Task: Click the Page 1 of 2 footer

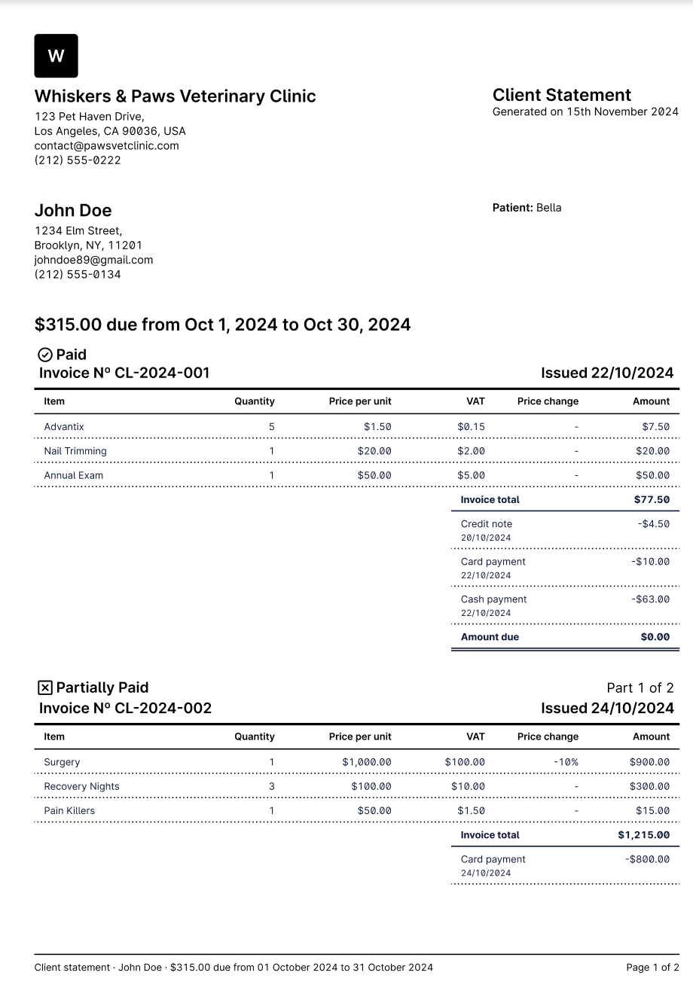Action: [x=652, y=968]
